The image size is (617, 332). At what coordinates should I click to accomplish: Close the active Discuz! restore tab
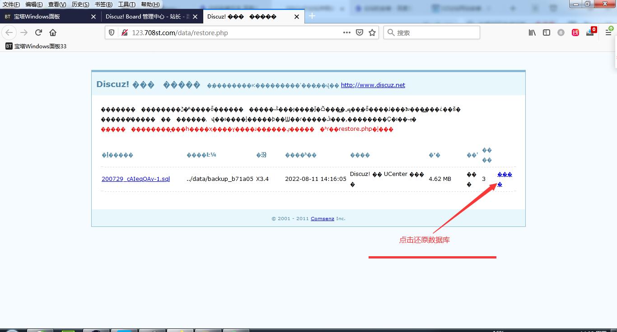tap(297, 17)
